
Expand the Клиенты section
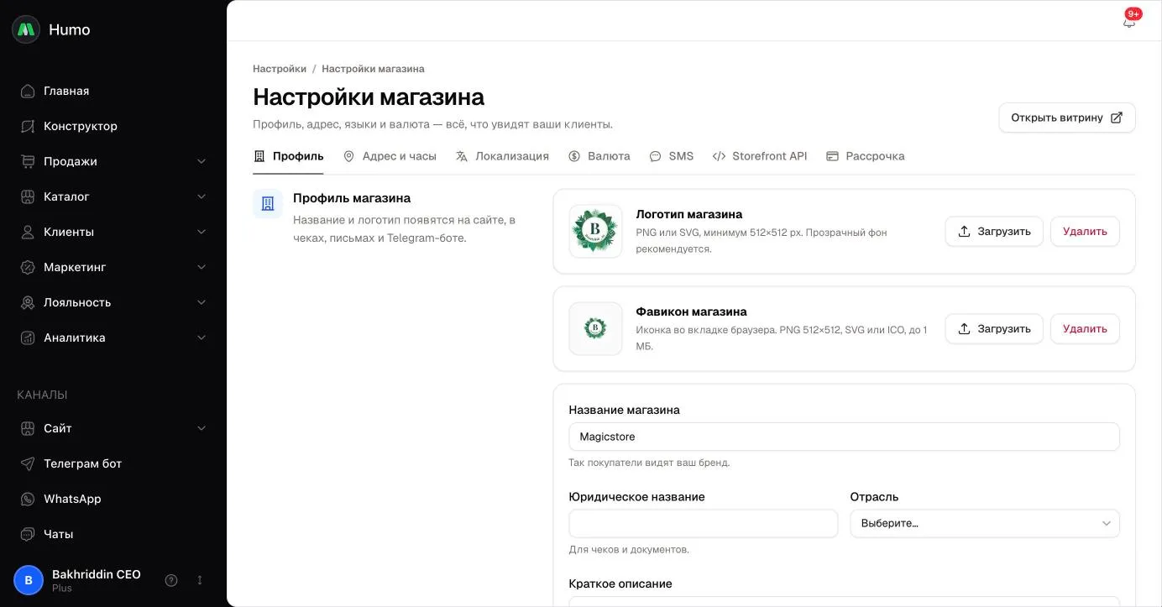click(113, 232)
